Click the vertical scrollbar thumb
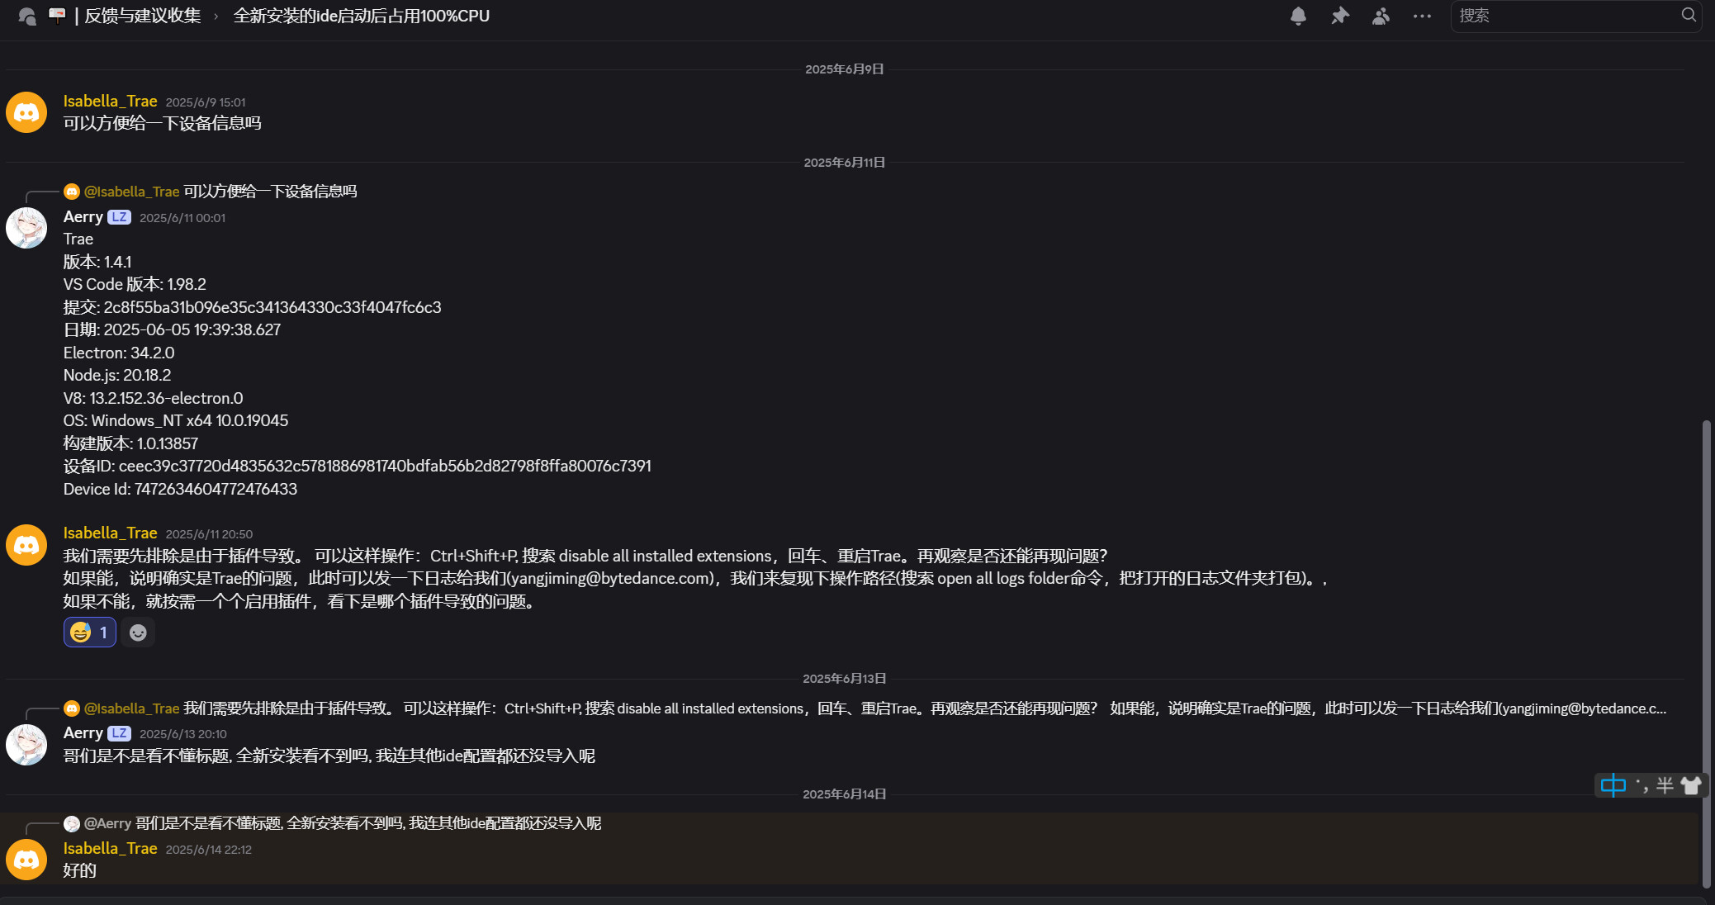 [1707, 652]
